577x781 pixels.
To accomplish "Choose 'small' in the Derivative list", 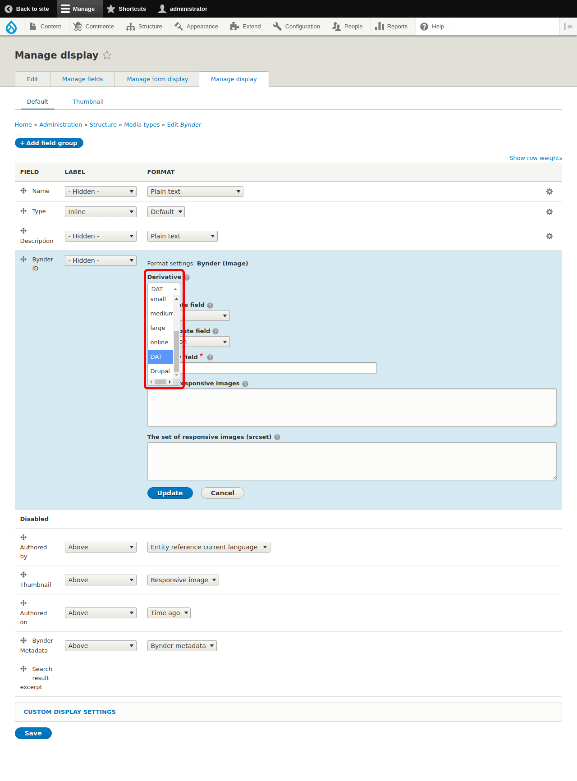I will click(160, 299).
